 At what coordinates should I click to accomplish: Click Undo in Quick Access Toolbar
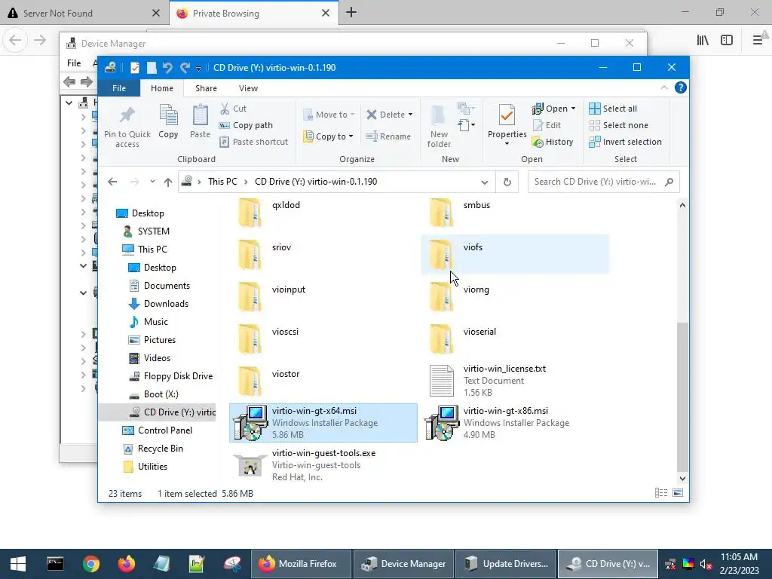(167, 67)
